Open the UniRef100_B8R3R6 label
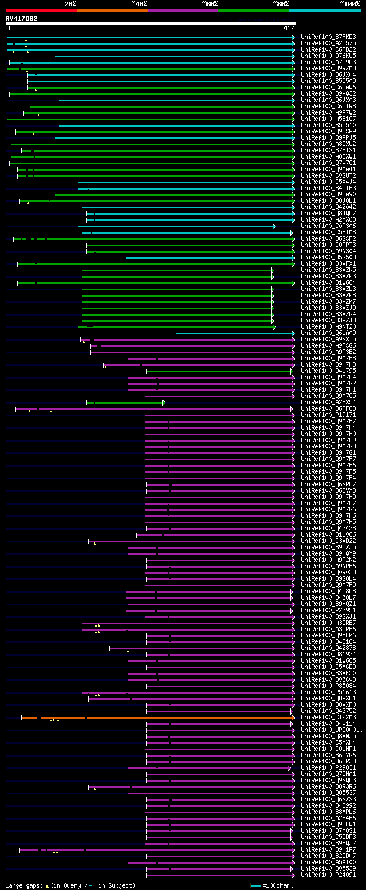 pyautogui.click(x=328, y=786)
